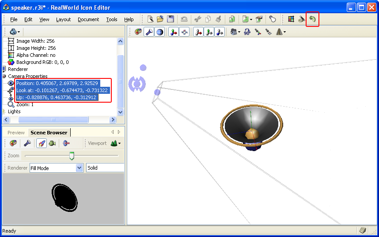
Task: Open the Layout menu
Action: pos(63,19)
